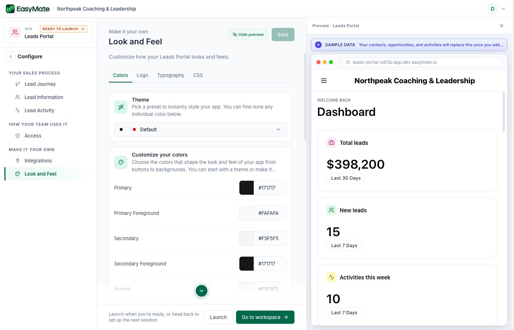Open the Primary Foreground color swatch
The height and width of the screenshot is (330, 514).
coord(247,213)
